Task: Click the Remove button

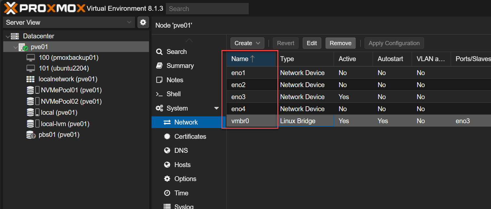Action: pos(340,43)
